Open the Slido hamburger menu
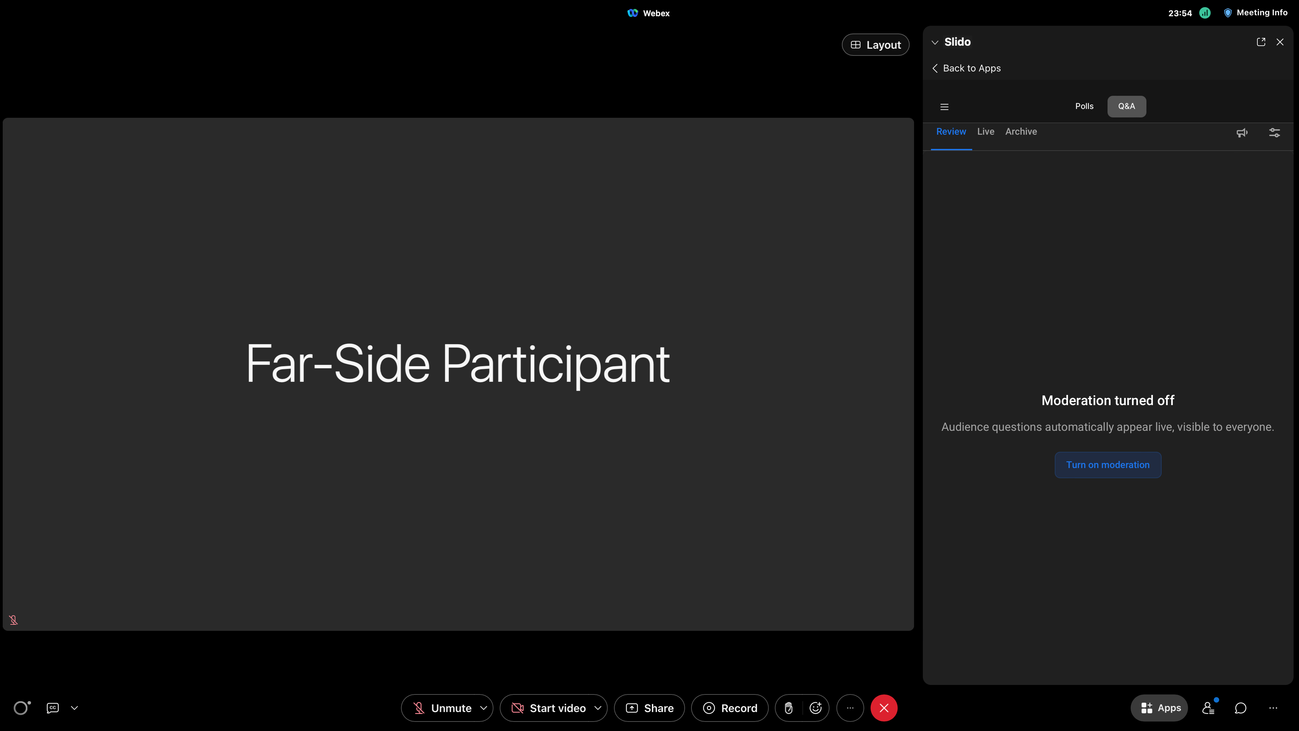Image resolution: width=1299 pixels, height=731 pixels. point(944,107)
